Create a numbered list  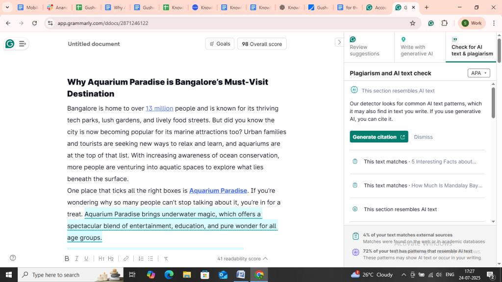point(141,258)
